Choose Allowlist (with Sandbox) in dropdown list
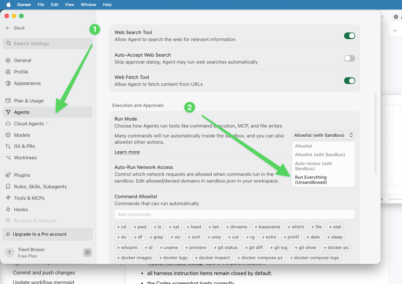The image size is (402, 284). point(320,155)
